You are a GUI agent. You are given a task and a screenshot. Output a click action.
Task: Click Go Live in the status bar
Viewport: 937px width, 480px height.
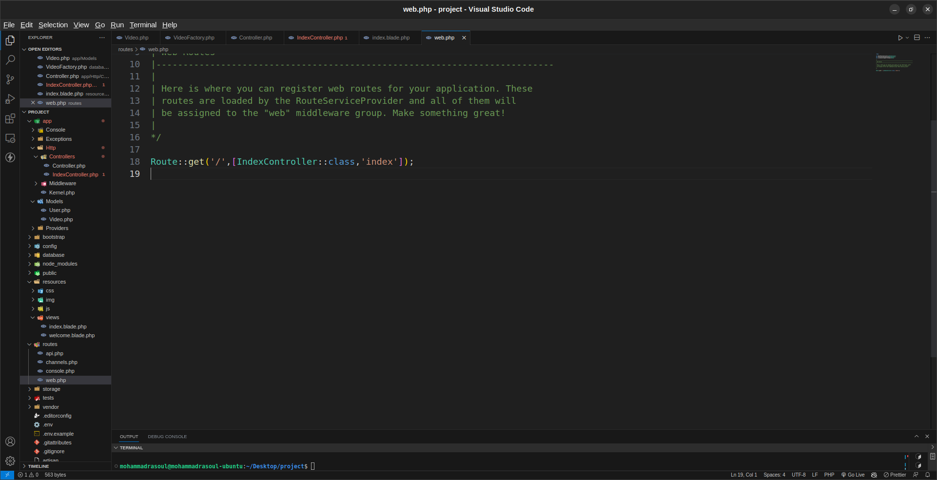[853, 475]
